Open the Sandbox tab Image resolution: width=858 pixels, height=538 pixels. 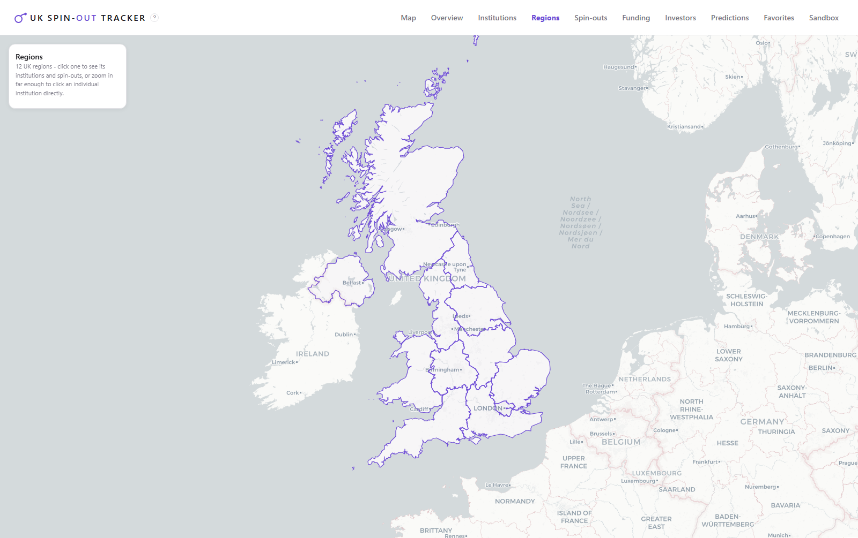824,18
